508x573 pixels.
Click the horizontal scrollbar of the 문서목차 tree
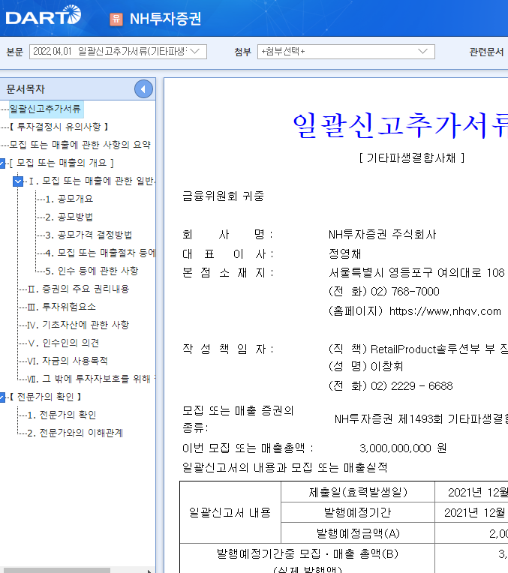[x=57, y=571]
